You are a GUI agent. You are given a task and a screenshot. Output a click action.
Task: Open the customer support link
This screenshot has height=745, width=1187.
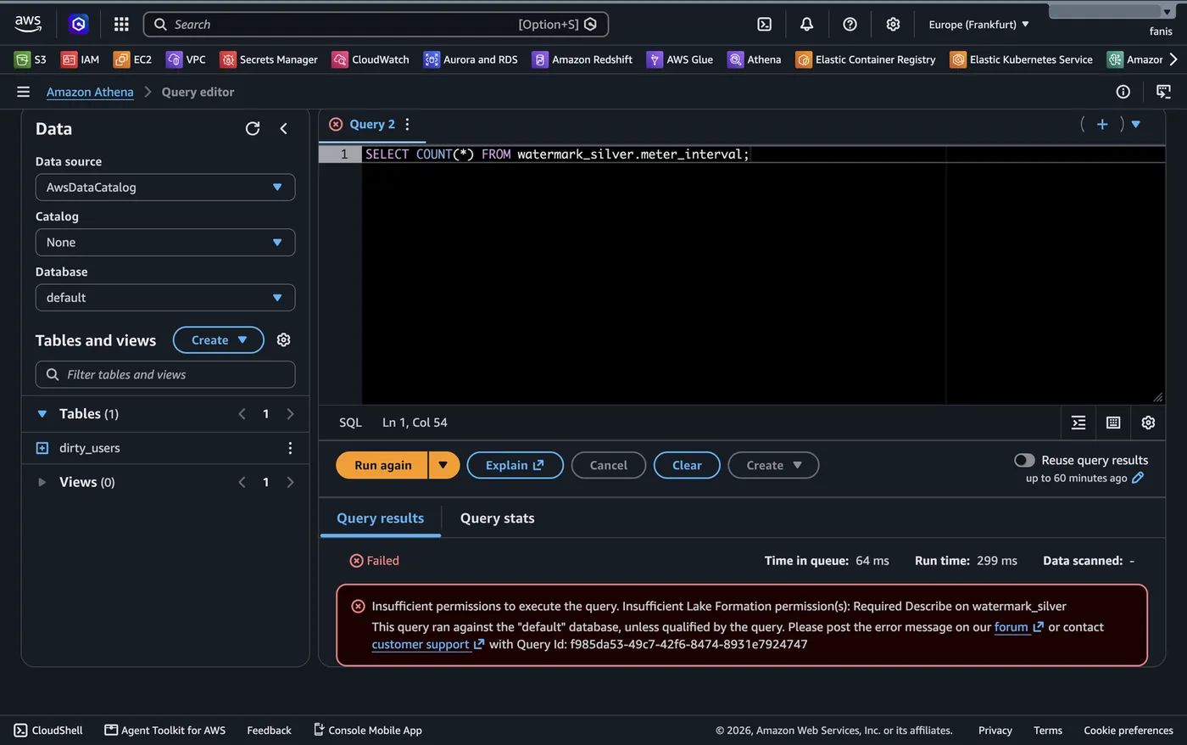[427, 644]
